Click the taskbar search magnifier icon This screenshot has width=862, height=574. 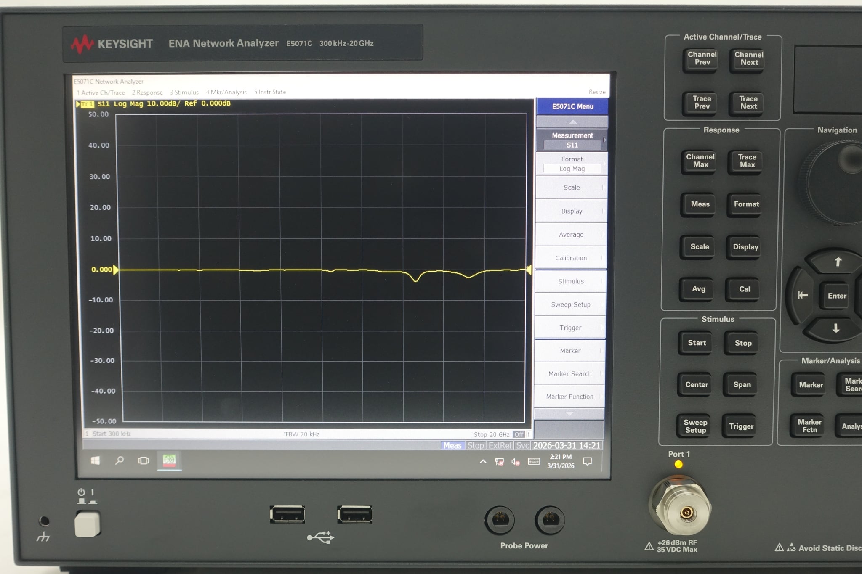[x=120, y=460]
